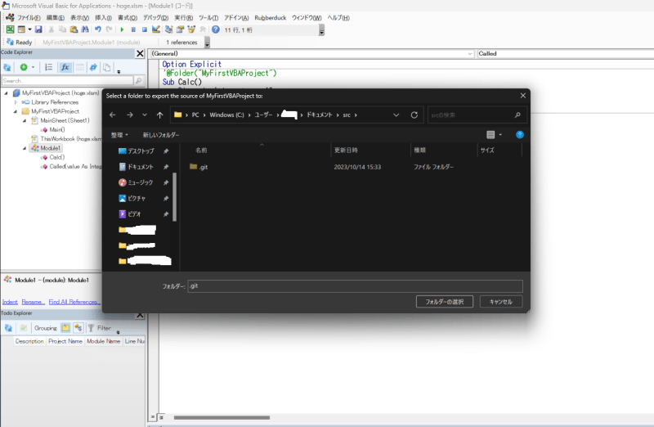This screenshot has width=654, height=427.
Task: Open the ツール(T) menu
Action: point(208,18)
